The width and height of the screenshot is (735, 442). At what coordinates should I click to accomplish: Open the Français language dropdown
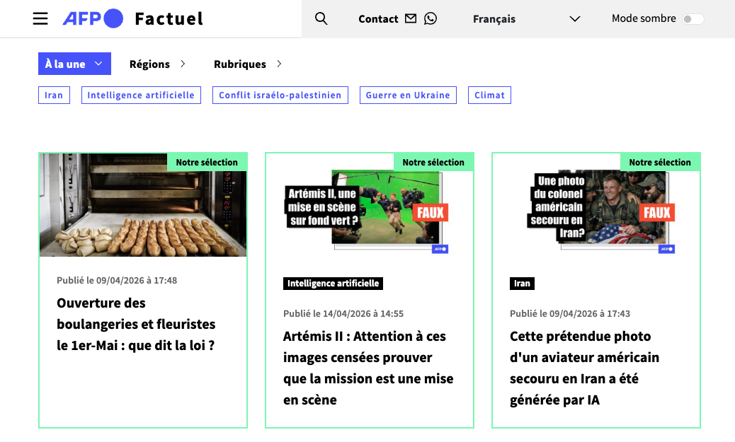(526, 18)
